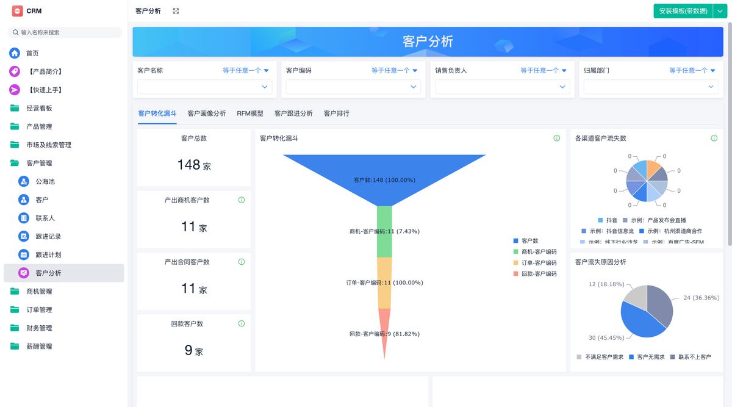Open the 客户编码 value dropdown
Screen dimensions: 732x407
tap(353, 87)
